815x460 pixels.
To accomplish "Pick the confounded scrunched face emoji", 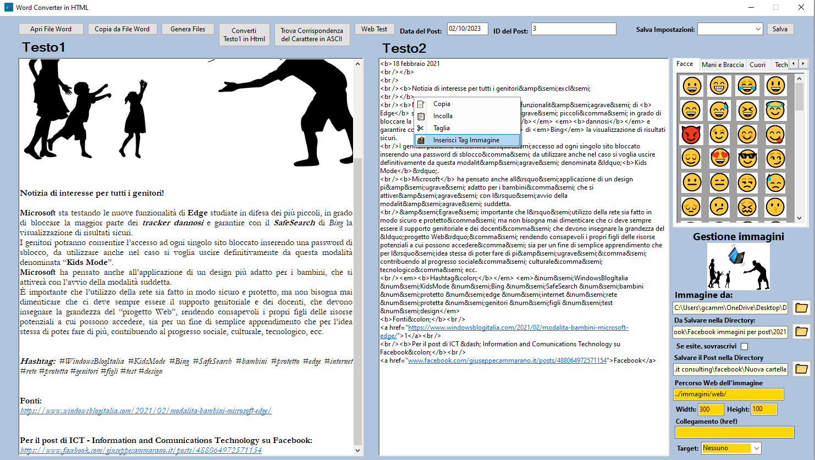I will (x=747, y=207).
